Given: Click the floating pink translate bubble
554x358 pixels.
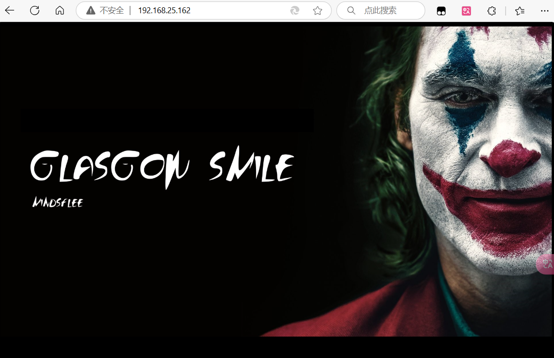Looking at the screenshot, I should click(x=545, y=265).
